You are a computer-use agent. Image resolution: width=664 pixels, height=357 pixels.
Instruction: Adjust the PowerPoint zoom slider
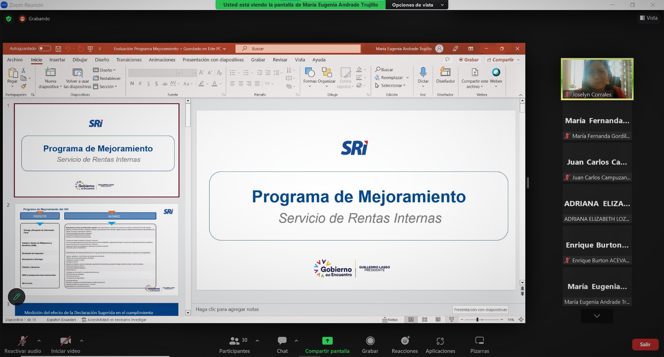tap(477, 320)
